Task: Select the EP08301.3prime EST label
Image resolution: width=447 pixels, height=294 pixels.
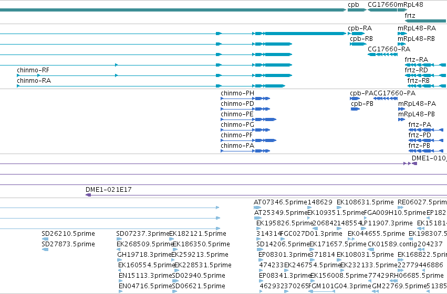Action: coord(284,255)
